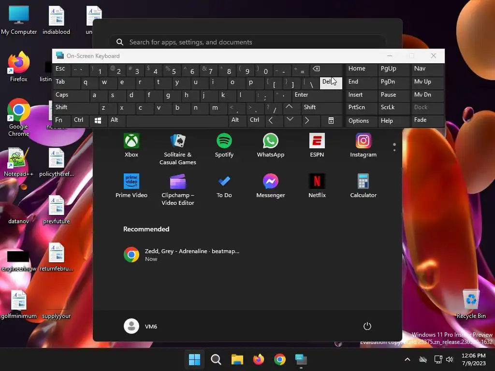Click the Help key on keyboard
This screenshot has width=495, height=371.
tap(393, 120)
